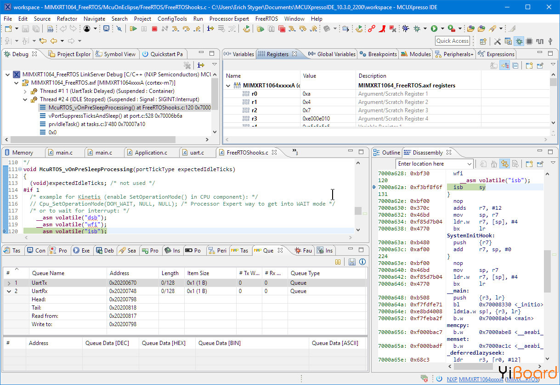Collapse the MIMXRT1064_FreeRTOS LinkServer Debug launch node
This screenshot has height=385, width=560.
pyautogui.click(x=7, y=75)
